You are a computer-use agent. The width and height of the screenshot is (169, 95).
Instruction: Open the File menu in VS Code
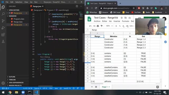(x=7, y=2)
